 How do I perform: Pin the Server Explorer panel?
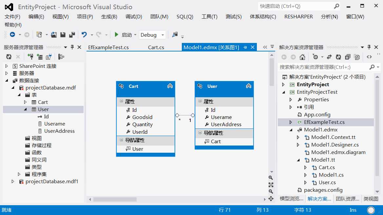click(x=72, y=47)
